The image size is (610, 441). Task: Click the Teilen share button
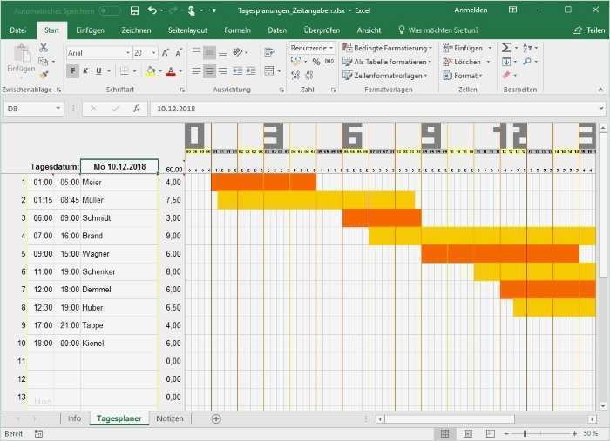588,30
